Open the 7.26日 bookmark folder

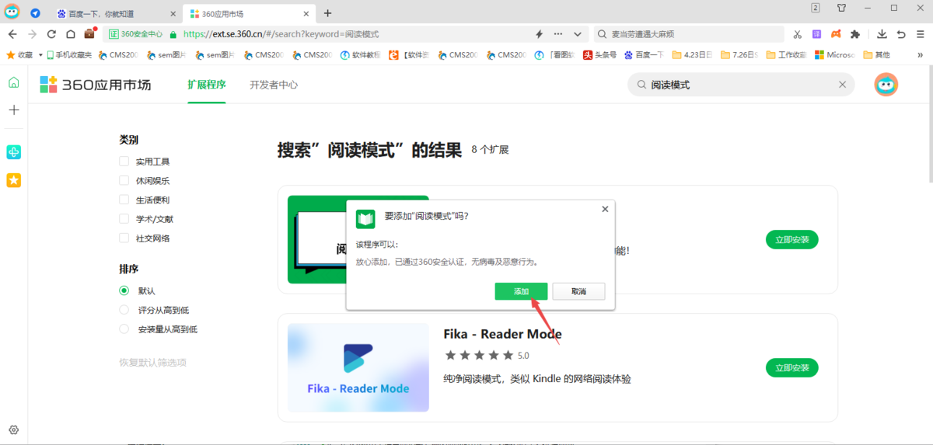(x=739, y=55)
